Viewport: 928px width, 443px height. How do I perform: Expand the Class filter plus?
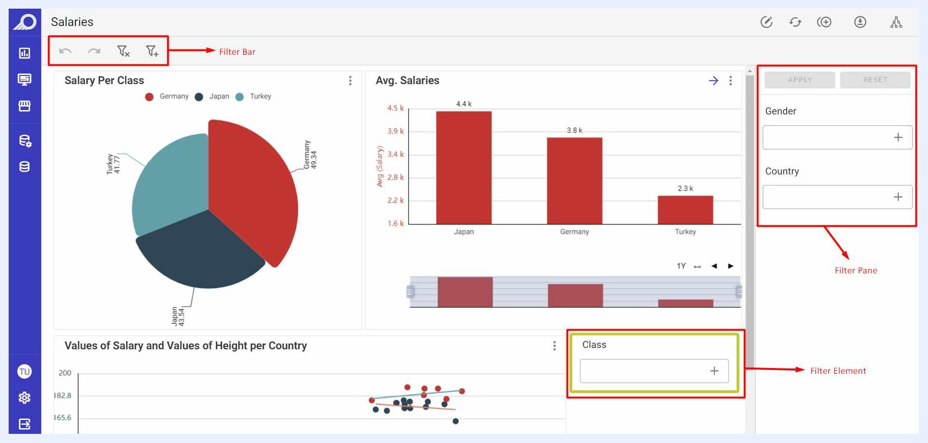point(715,371)
